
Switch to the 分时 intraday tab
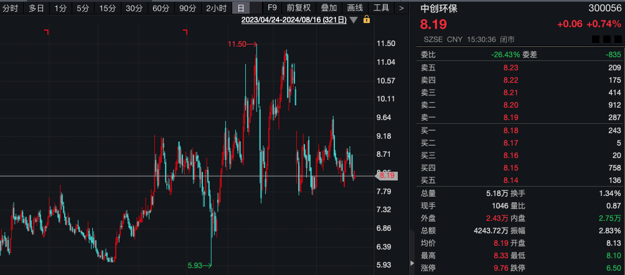point(11,8)
